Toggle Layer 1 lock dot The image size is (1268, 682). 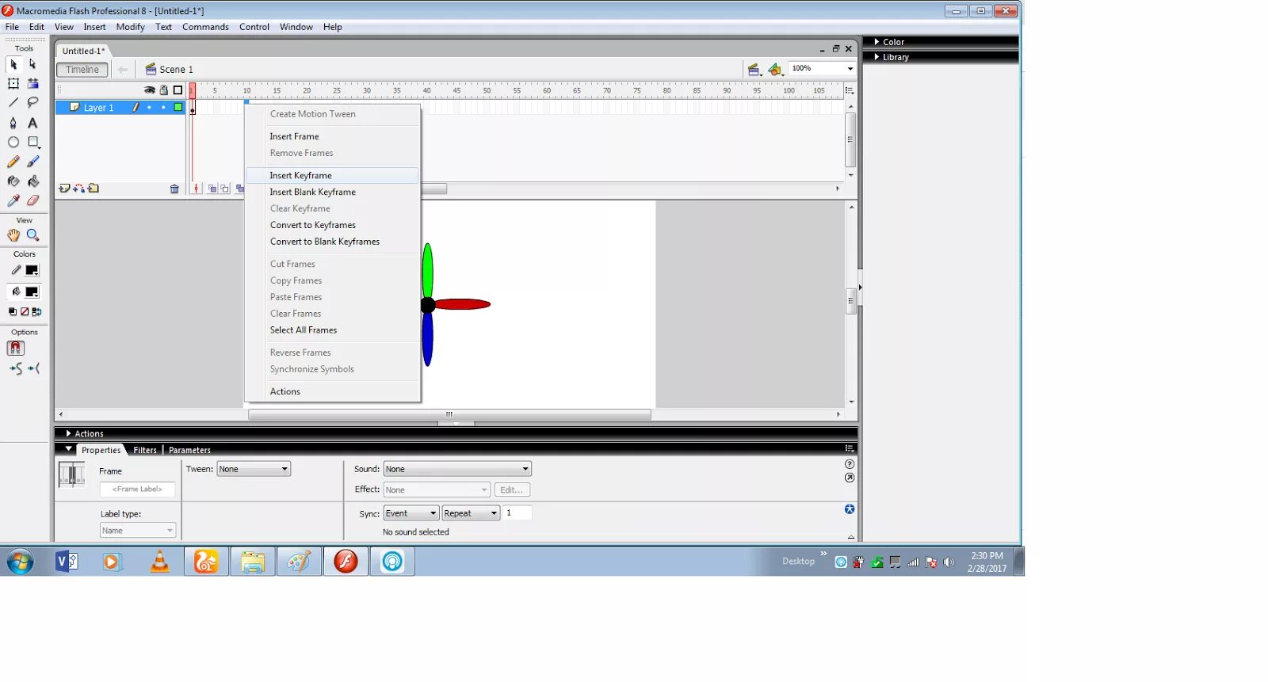164,108
